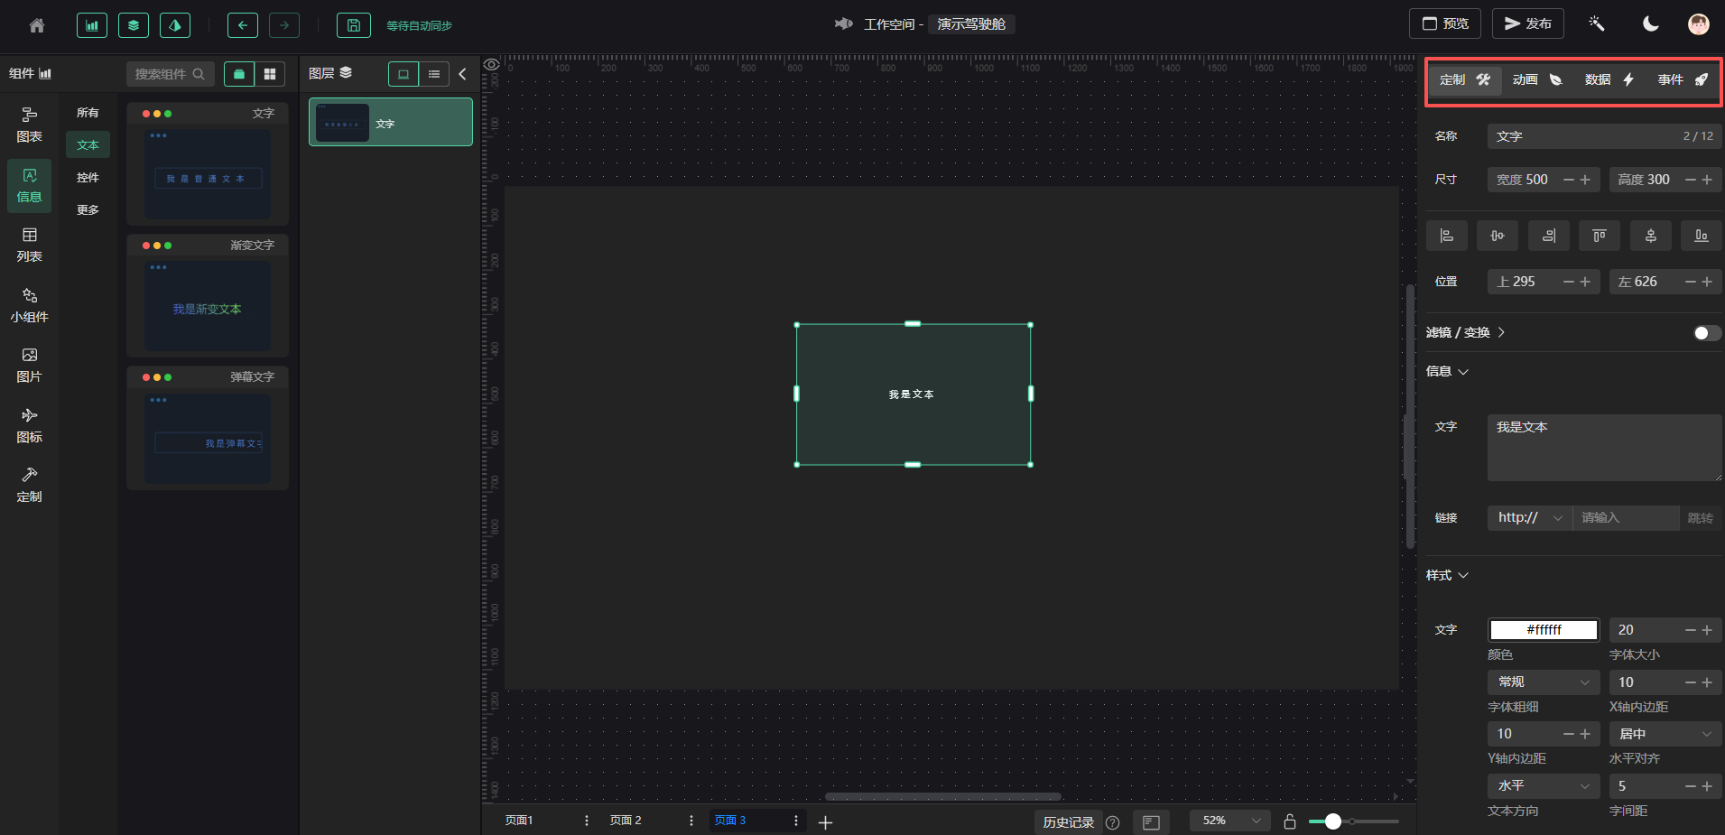Click the 发布 publish button

pyautogui.click(x=1527, y=23)
